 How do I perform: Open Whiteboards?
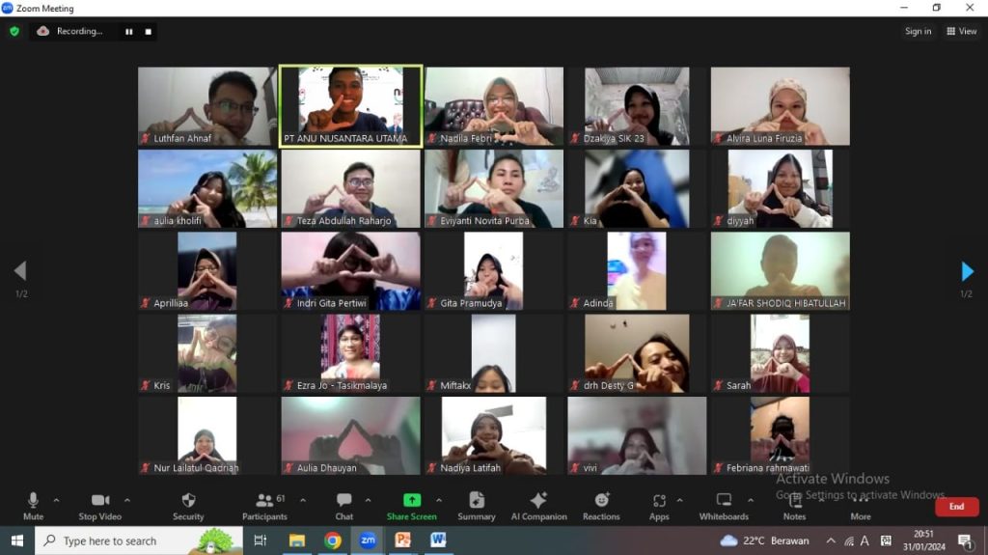tap(724, 507)
